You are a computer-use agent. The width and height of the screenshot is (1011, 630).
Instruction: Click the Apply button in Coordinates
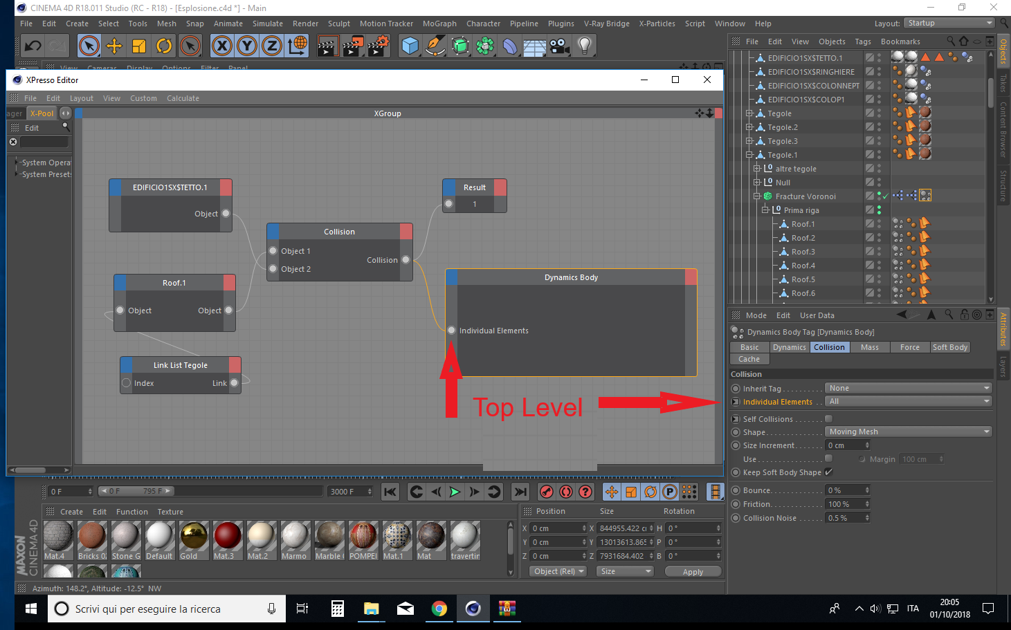(693, 572)
